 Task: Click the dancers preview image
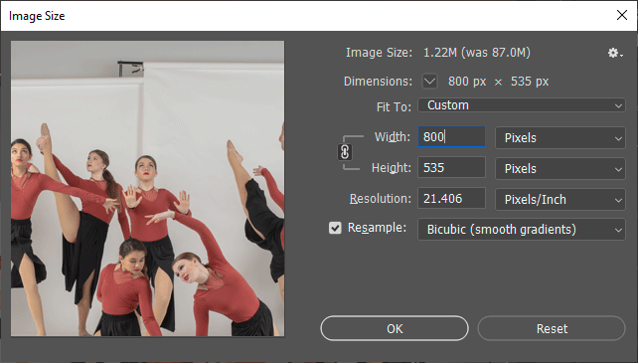pos(148,188)
